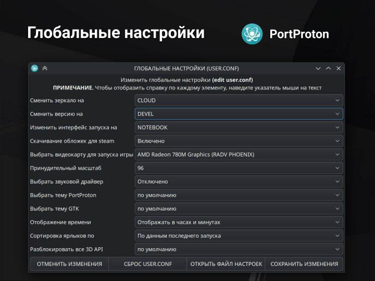Click the 'Изменить глобальные настройки (edit user.conf)' heading
The height and width of the screenshot is (281, 375).
[x=186, y=80]
